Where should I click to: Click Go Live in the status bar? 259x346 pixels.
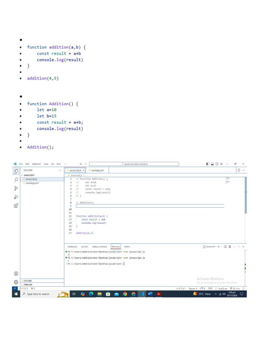click(235, 289)
